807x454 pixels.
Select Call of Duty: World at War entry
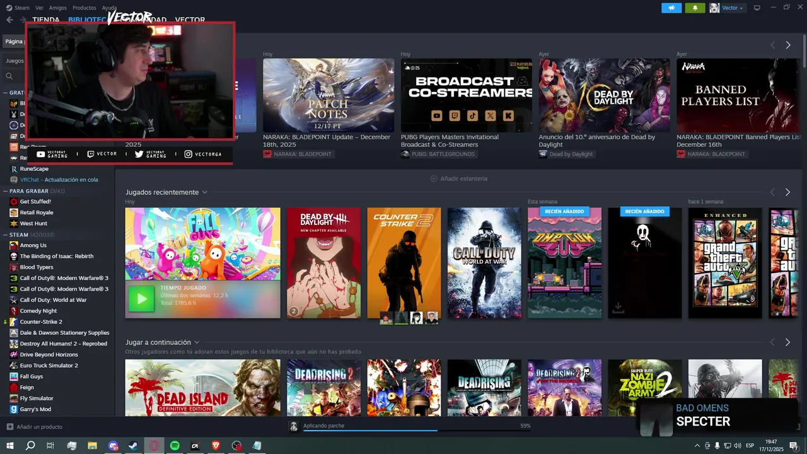pyautogui.click(x=53, y=300)
